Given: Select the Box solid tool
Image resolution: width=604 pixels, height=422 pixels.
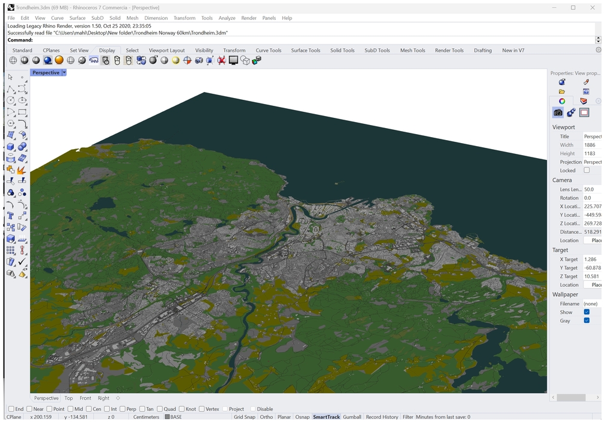Looking at the screenshot, I should (x=11, y=147).
